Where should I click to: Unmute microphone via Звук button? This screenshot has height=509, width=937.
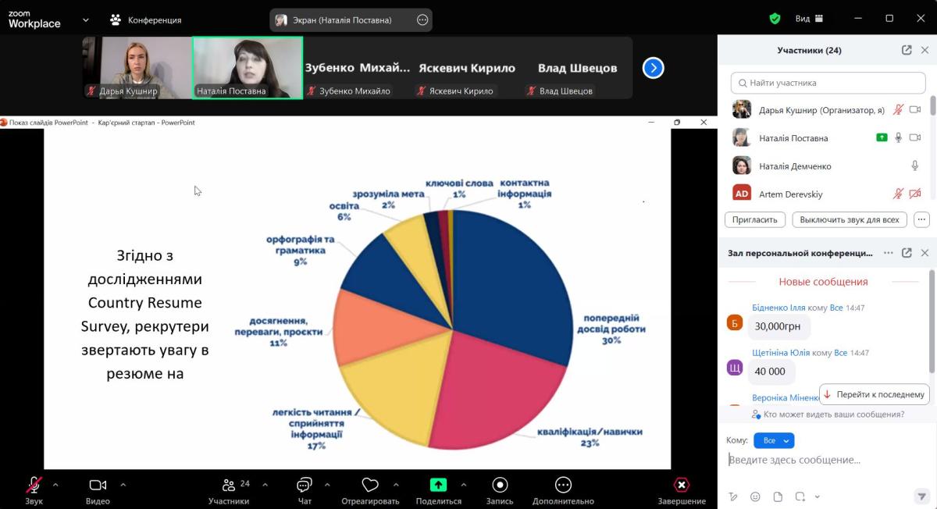(34, 491)
